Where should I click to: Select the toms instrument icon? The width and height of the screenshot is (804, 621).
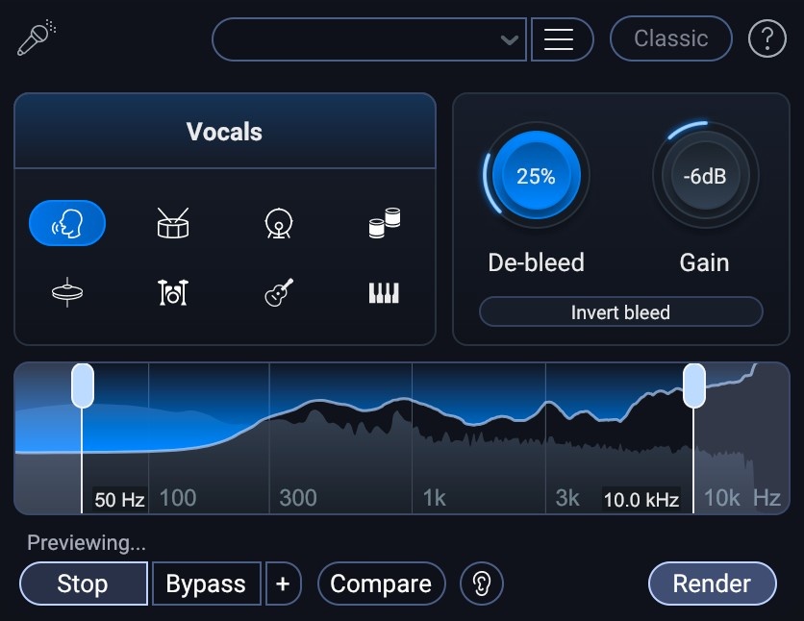[384, 222]
